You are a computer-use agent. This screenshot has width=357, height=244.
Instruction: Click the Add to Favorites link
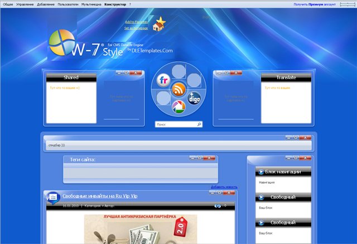click(136, 22)
